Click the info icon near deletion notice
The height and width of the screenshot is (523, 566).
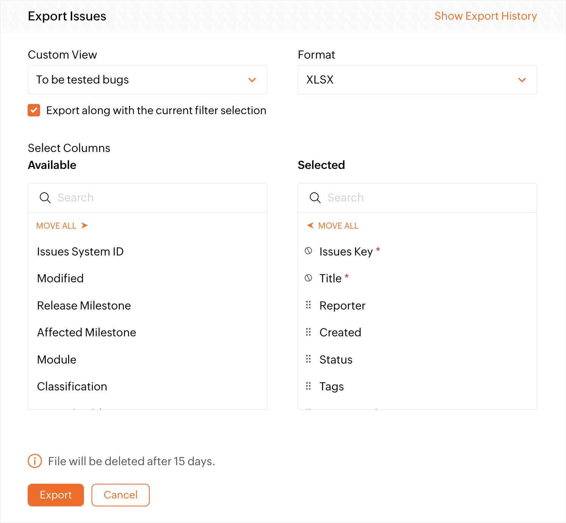35,461
